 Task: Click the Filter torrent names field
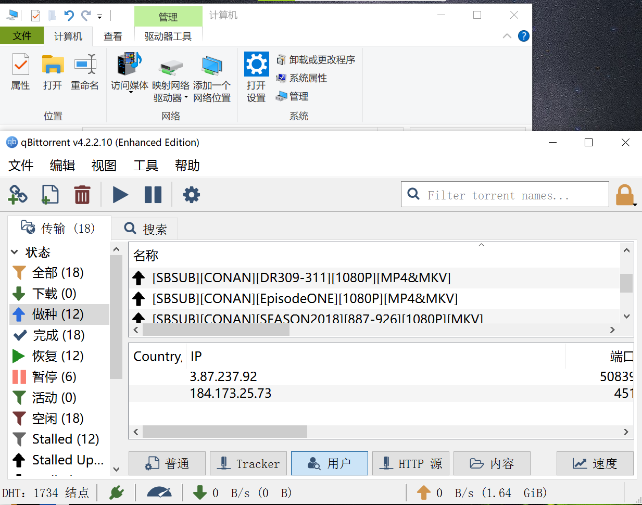(x=505, y=194)
